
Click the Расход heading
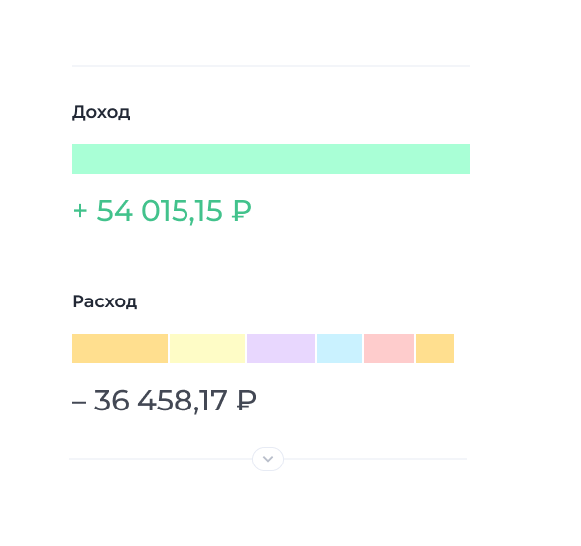click(105, 301)
